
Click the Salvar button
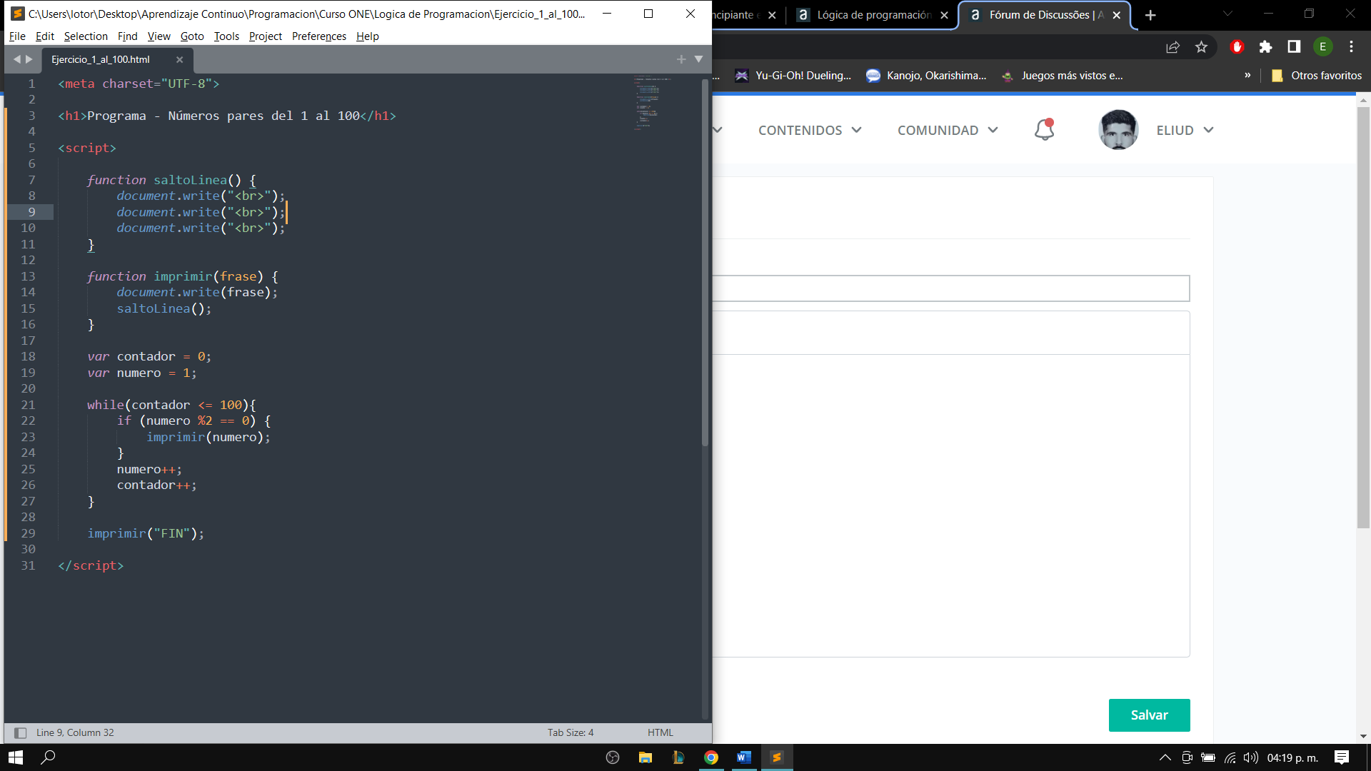tap(1149, 715)
